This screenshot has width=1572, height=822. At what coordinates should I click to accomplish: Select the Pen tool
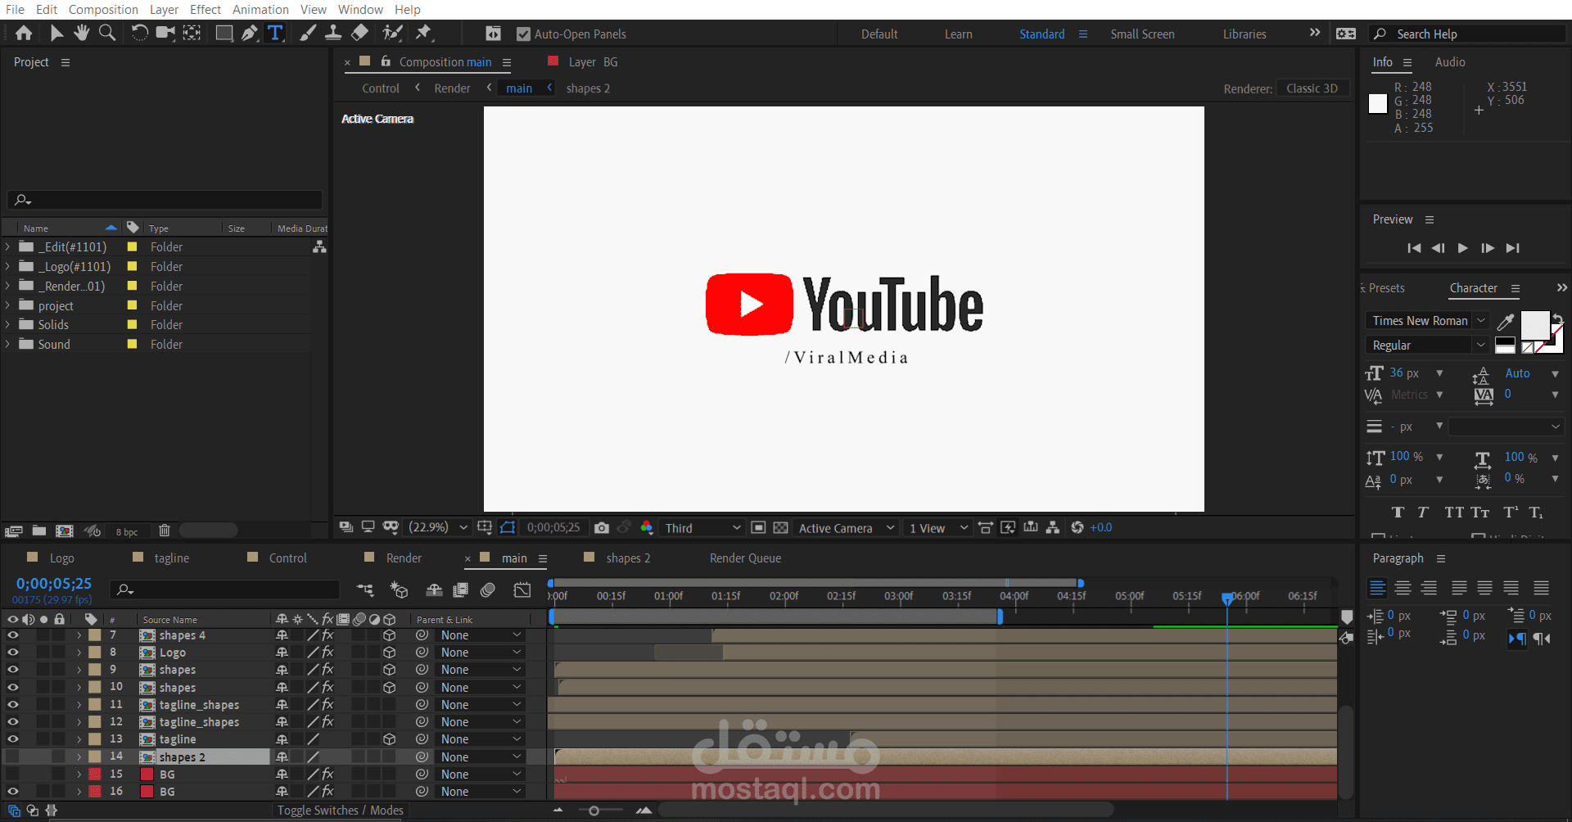pyautogui.click(x=250, y=34)
